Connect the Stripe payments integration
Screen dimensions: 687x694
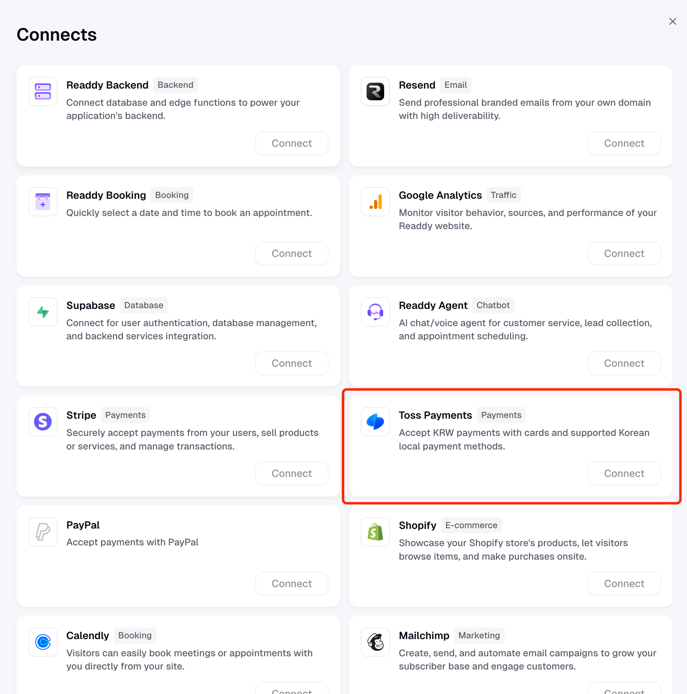(x=292, y=473)
